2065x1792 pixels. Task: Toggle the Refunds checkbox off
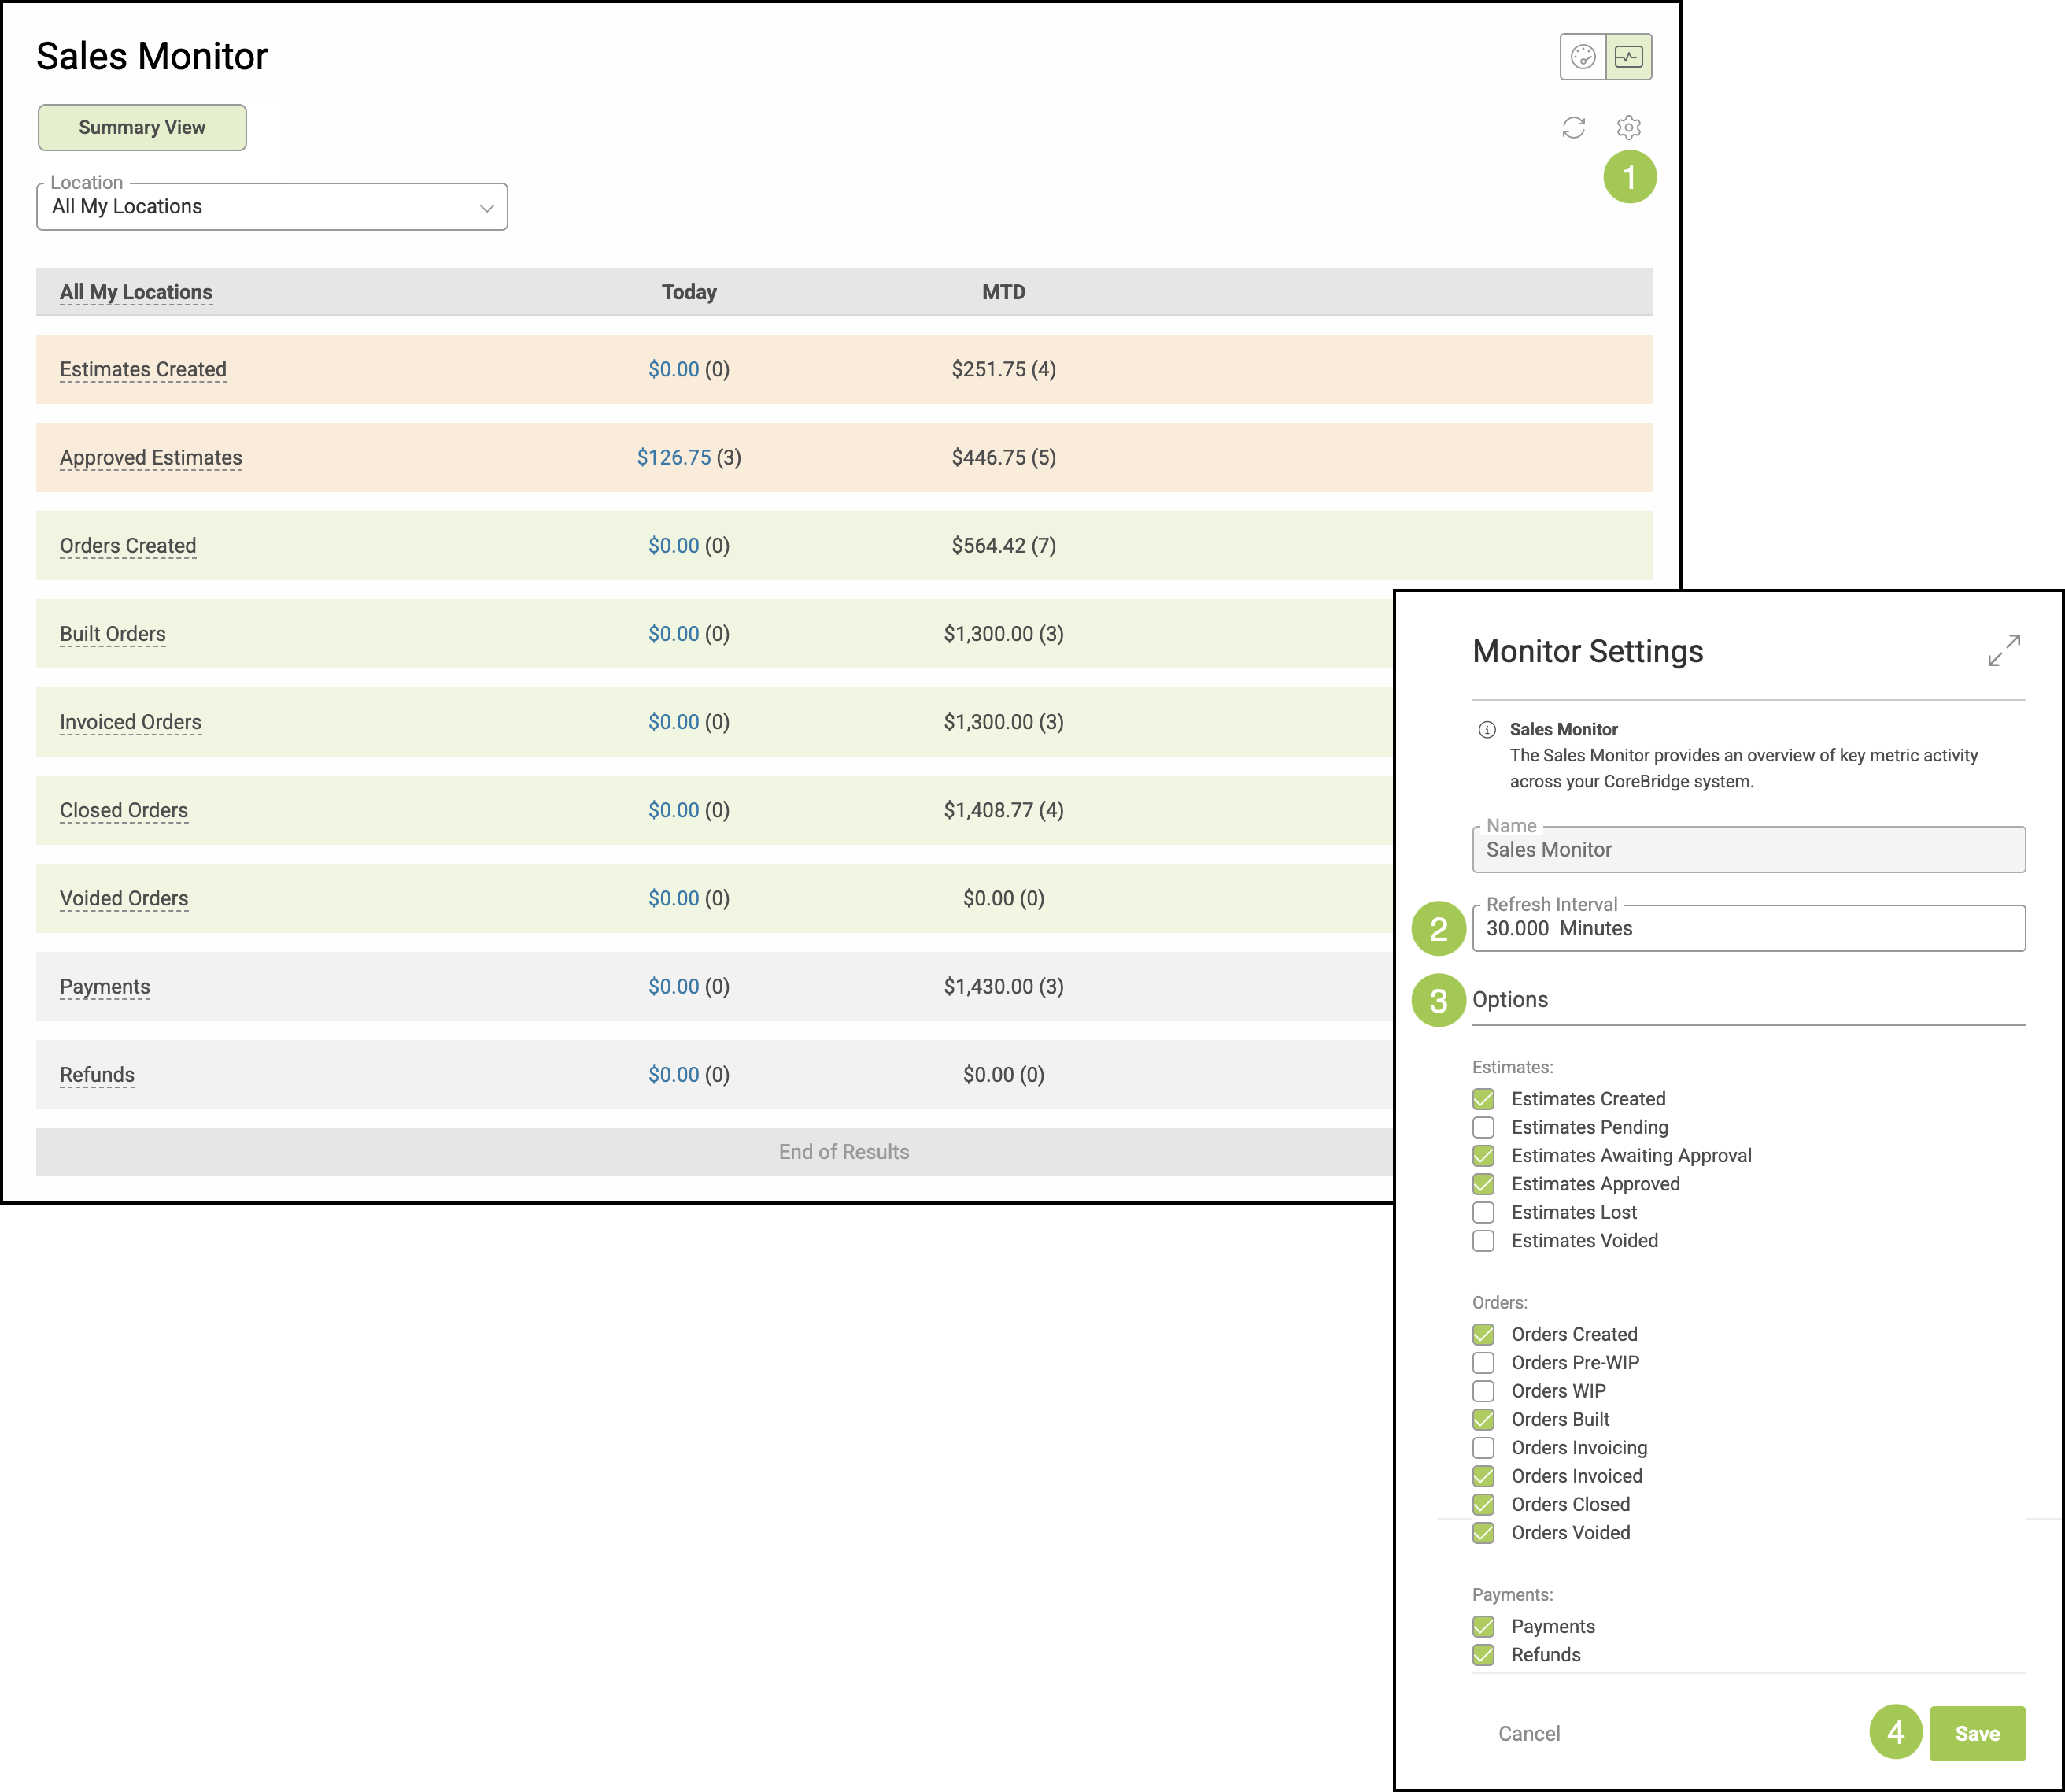click(1483, 1655)
